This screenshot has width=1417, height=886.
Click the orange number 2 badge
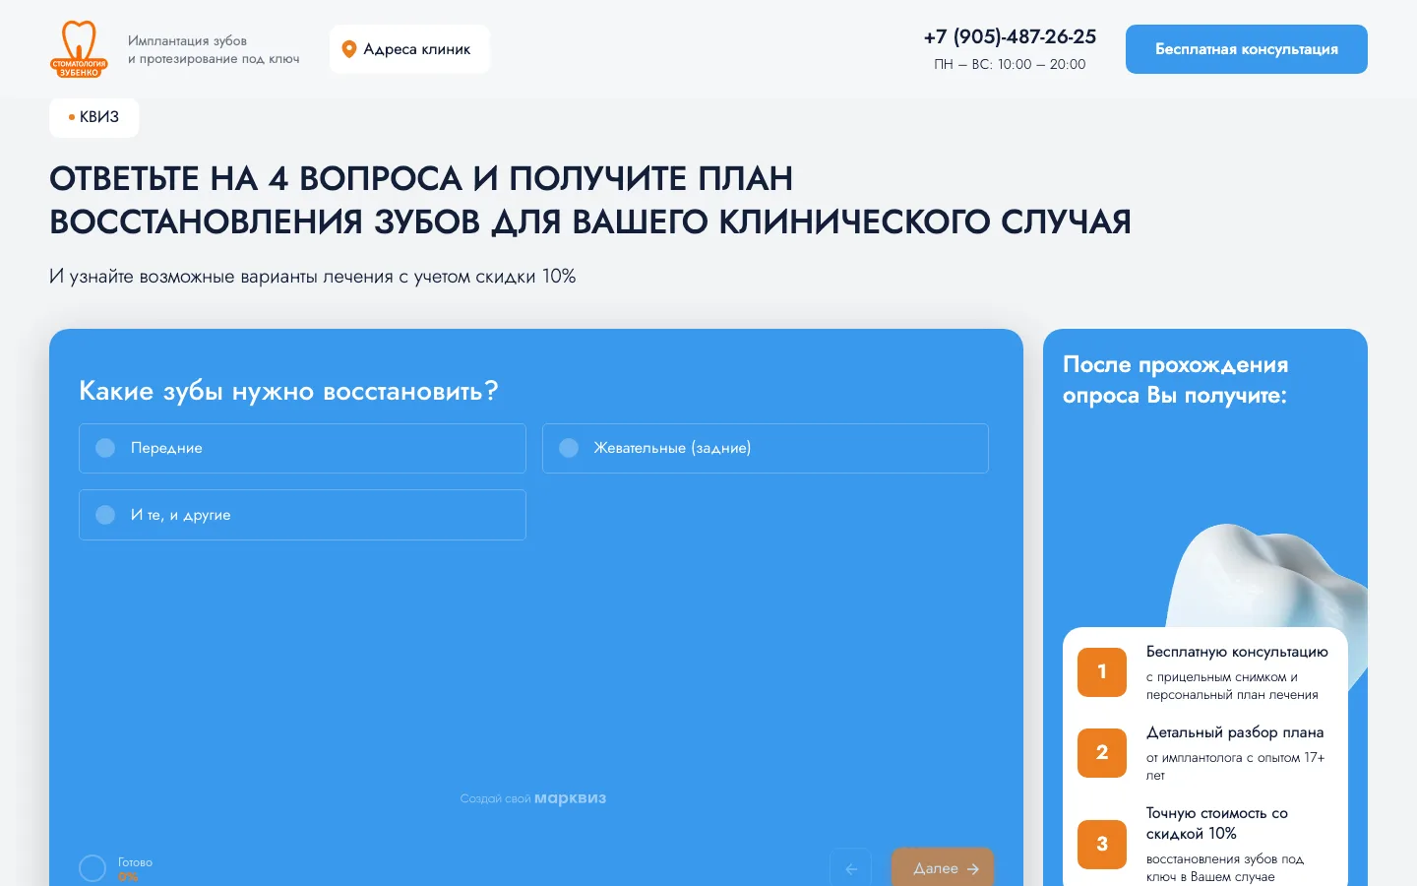1102,752
